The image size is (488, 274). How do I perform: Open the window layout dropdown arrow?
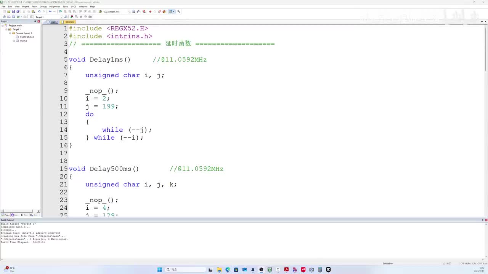coord(173,11)
